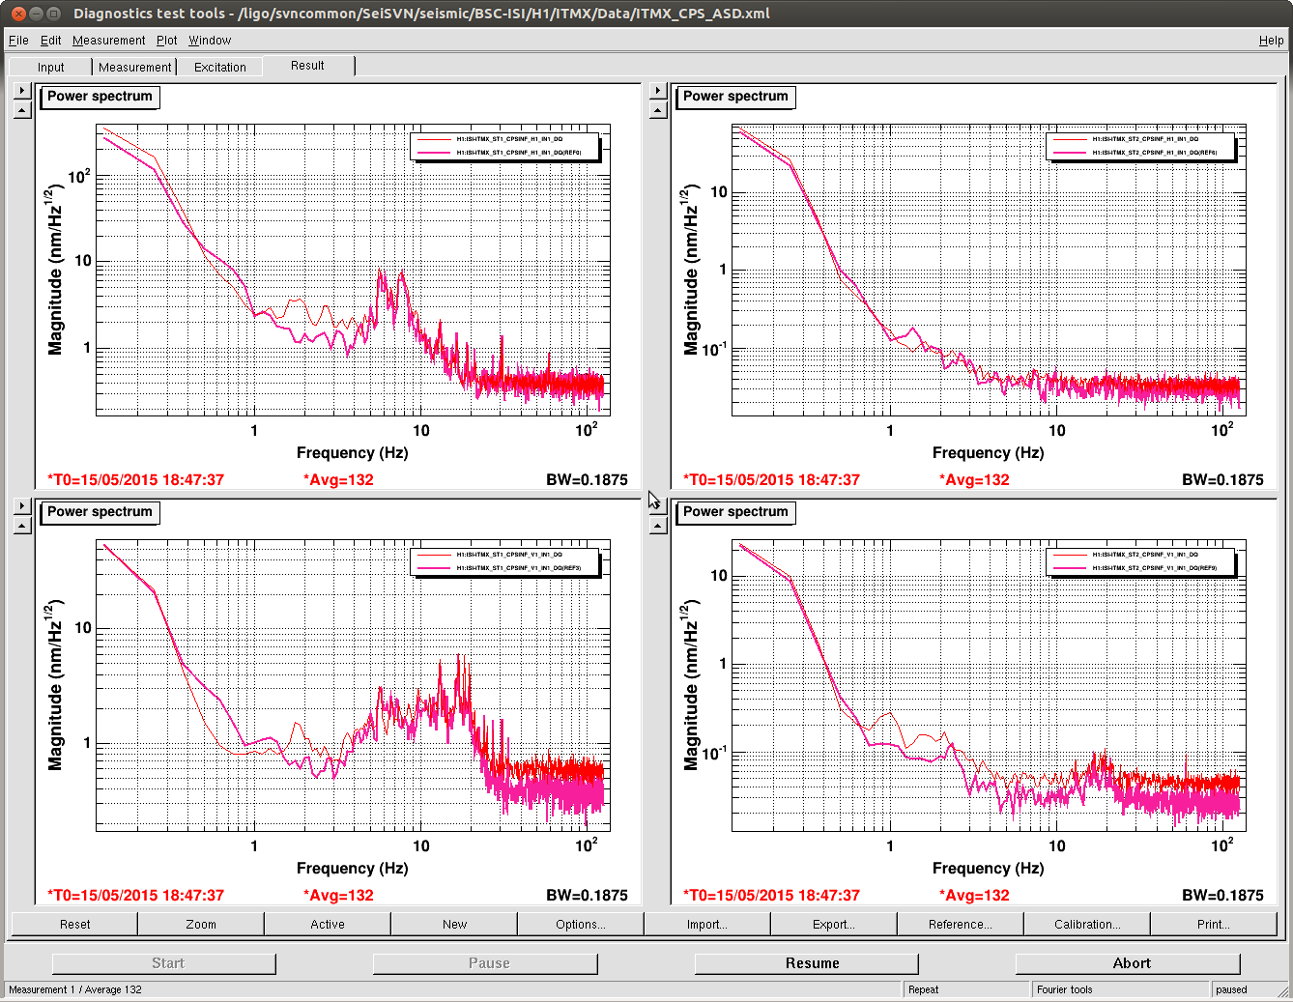Resume the measurement
Image resolution: width=1293 pixels, height=1002 pixels.
coord(807,963)
